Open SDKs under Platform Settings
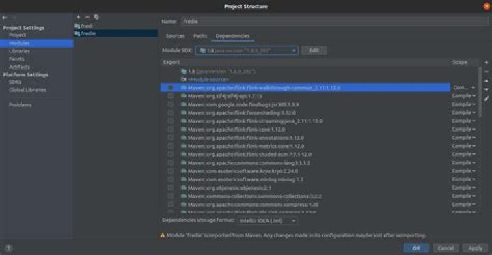The image size is (492, 255). click(15, 82)
